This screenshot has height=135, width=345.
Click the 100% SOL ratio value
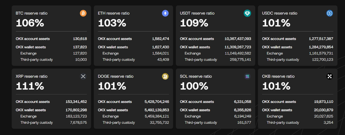tap(194, 86)
